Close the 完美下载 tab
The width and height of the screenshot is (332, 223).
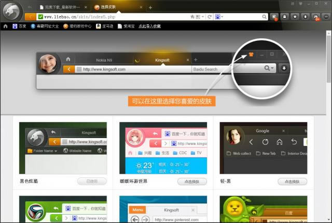[x=86, y=7]
